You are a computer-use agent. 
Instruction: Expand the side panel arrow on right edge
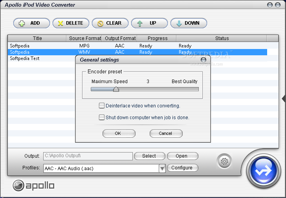(284, 99)
